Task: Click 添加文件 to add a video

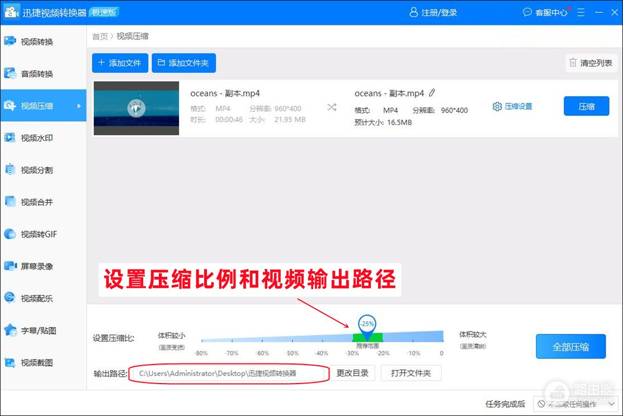Action: 120,63
